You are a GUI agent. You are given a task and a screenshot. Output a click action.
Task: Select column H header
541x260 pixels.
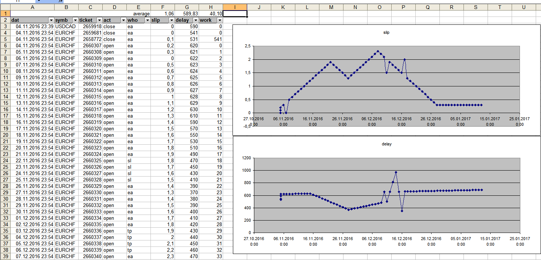211,7
